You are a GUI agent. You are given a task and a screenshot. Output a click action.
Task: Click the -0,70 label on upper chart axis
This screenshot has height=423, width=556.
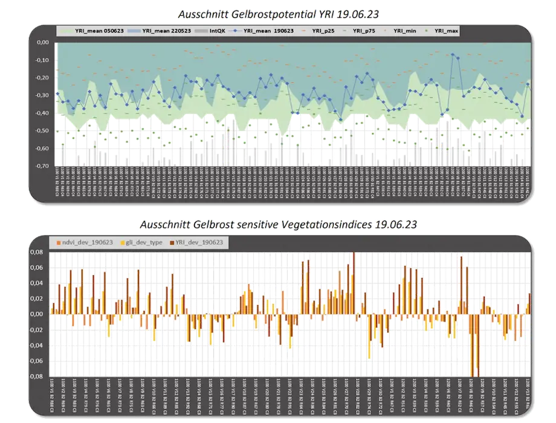coord(42,166)
